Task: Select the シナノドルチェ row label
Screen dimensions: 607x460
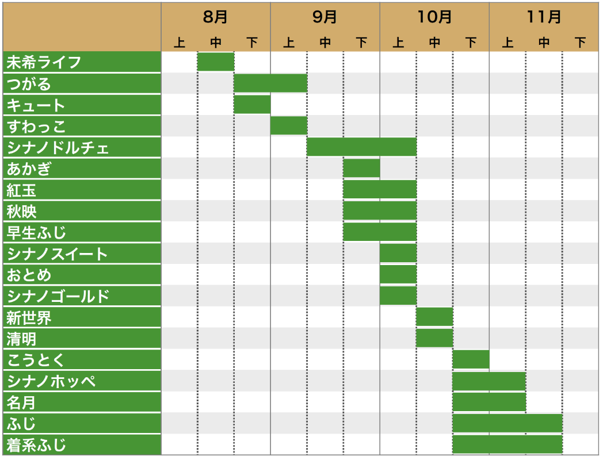Action: pos(58,148)
